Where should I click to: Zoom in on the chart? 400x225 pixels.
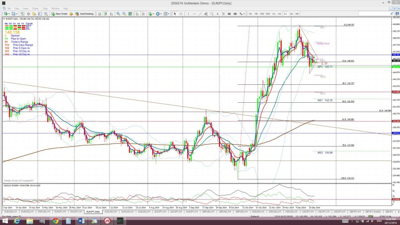tap(118, 14)
